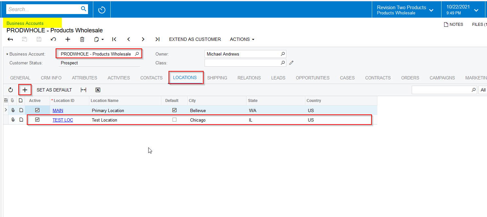Open the Owner lookup magnifier
487x217 pixels.
283,54
